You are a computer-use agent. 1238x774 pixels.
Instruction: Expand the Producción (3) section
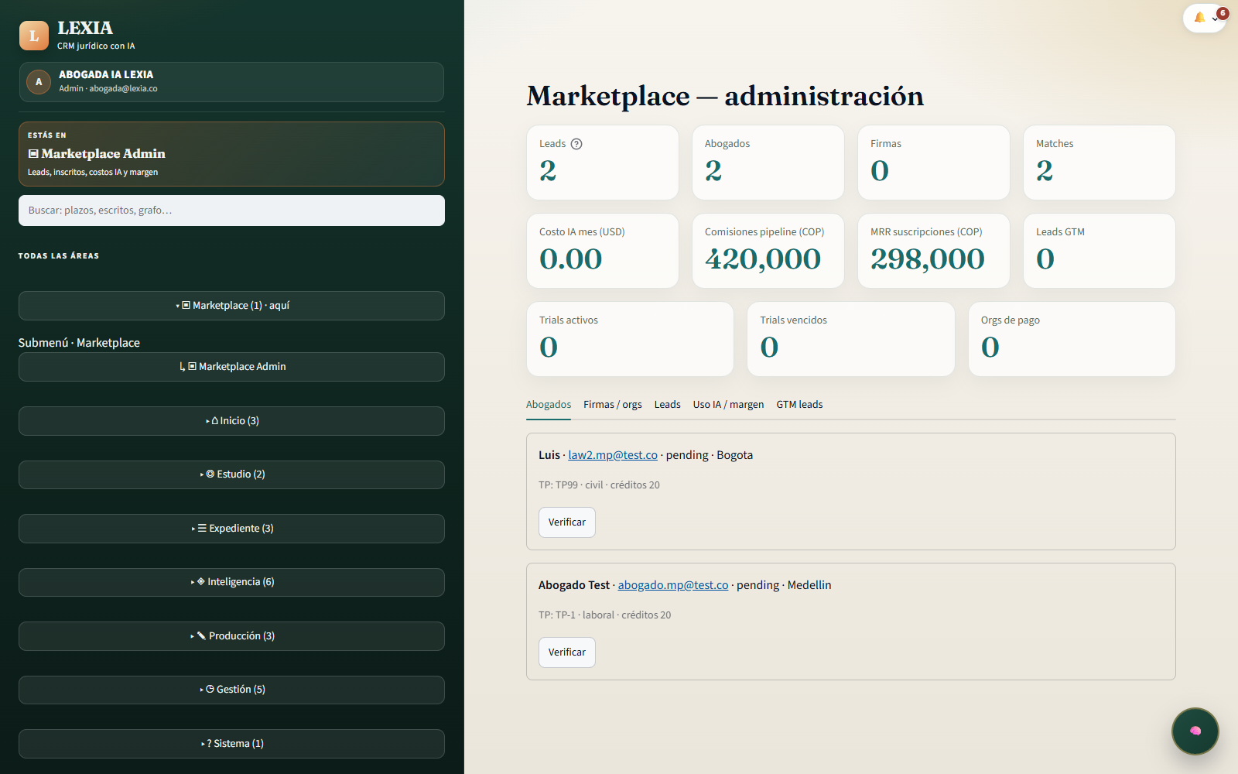pos(231,636)
